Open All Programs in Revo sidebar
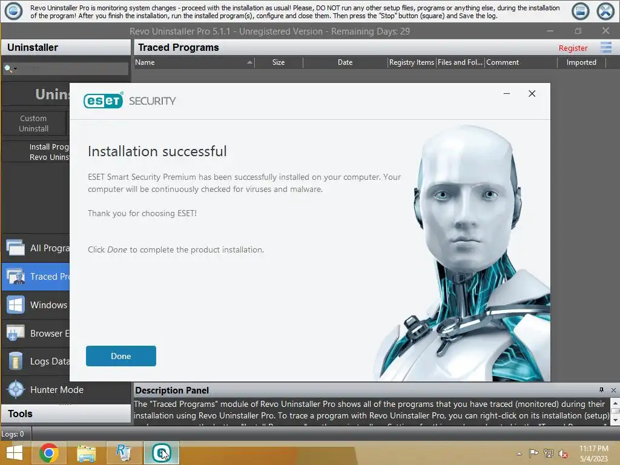620x465 pixels. tap(36, 248)
